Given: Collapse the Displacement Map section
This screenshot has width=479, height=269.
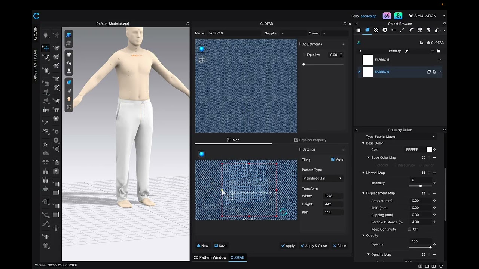Looking at the screenshot, I should click(363, 193).
